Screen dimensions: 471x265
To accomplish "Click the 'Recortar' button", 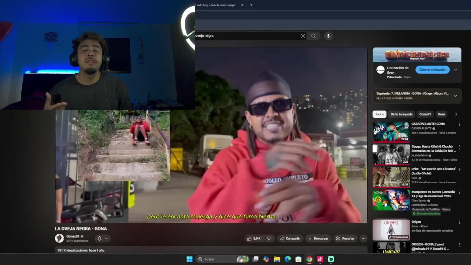I will [x=345, y=239].
